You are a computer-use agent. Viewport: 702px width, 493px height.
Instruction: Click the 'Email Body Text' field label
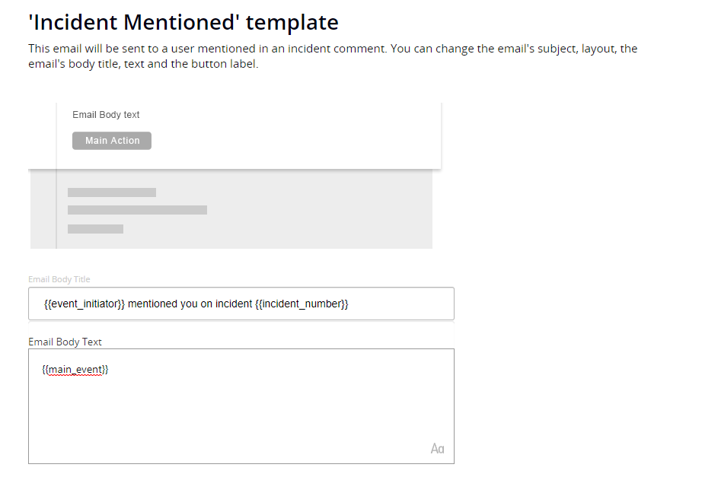tap(65, 342)
